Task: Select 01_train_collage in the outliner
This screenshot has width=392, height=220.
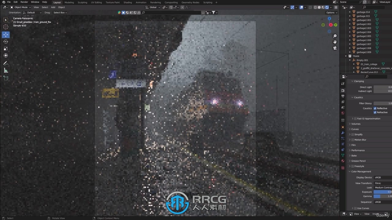Action: 369,64
